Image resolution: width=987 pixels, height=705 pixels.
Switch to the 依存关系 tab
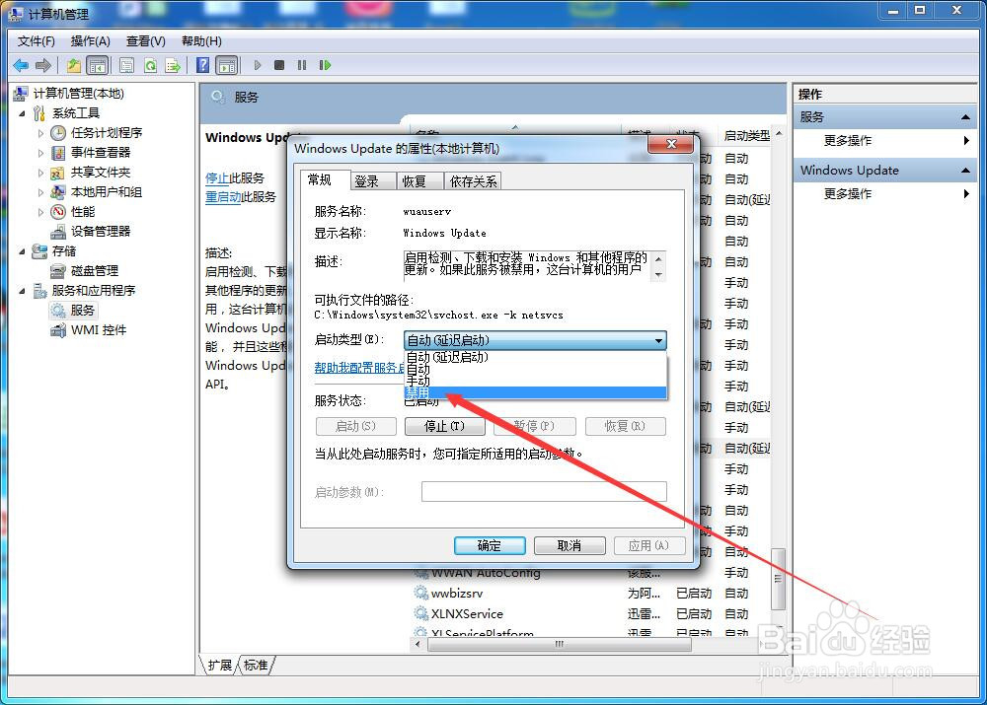pos(473,181)
